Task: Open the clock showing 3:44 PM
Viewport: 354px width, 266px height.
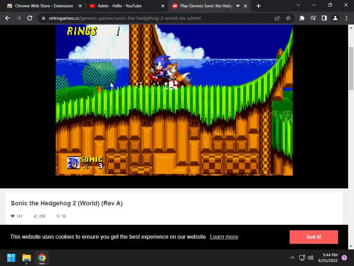Action: [x=328, y=258]
